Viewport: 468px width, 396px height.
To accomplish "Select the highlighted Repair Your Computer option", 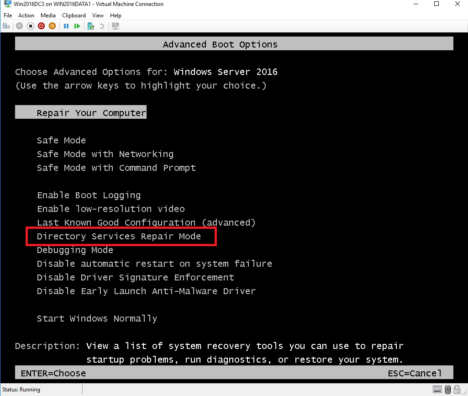I will click(x=80, y=112).
